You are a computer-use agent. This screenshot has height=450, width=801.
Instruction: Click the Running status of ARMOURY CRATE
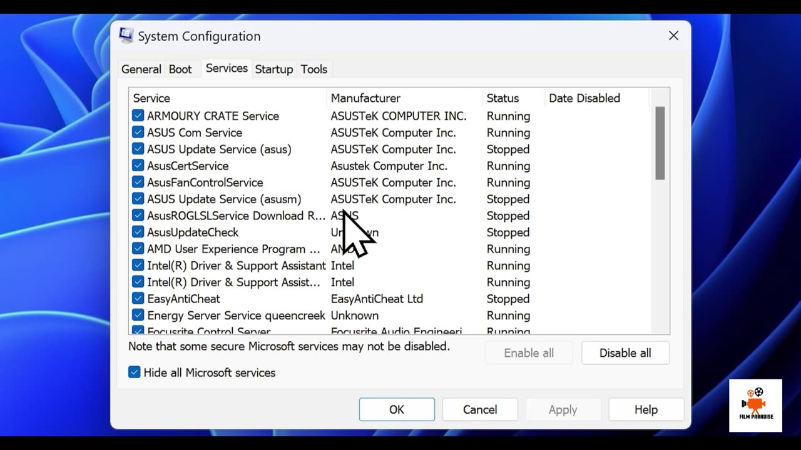tap(508, 116)
